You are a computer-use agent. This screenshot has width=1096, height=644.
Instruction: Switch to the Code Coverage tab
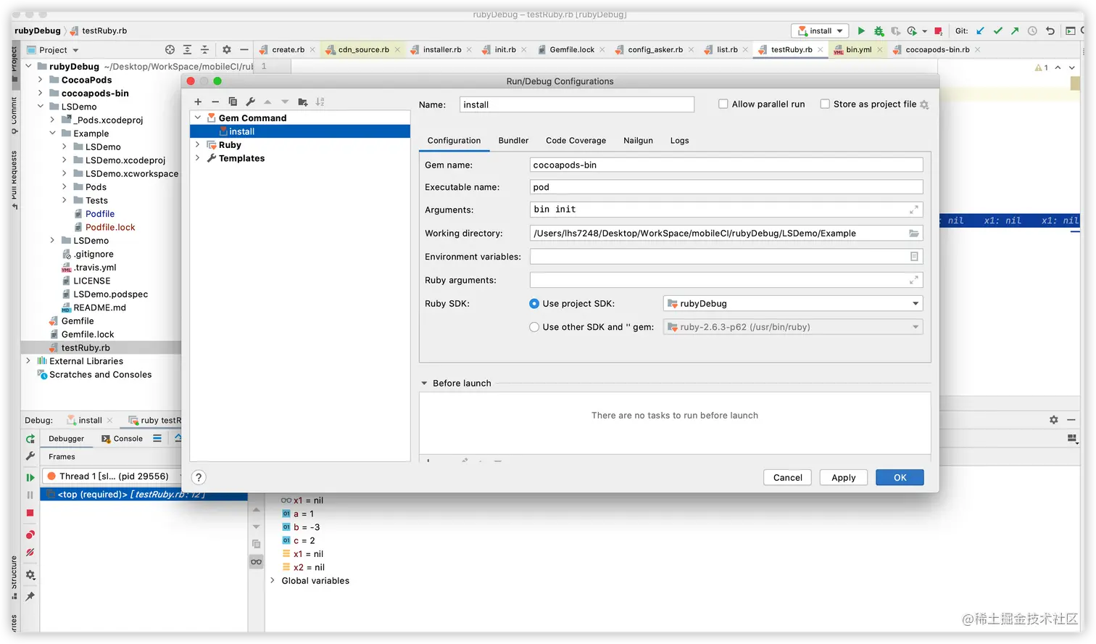coord(576,141)
